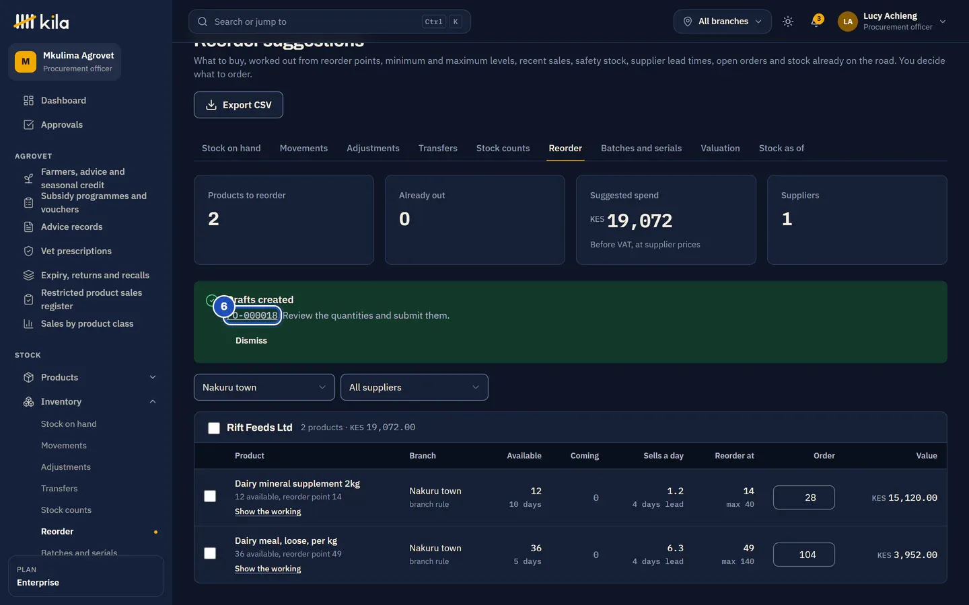969x605 pixels.
Task: Switch to the Stock on hand tab
Action: tap(231, 148)
